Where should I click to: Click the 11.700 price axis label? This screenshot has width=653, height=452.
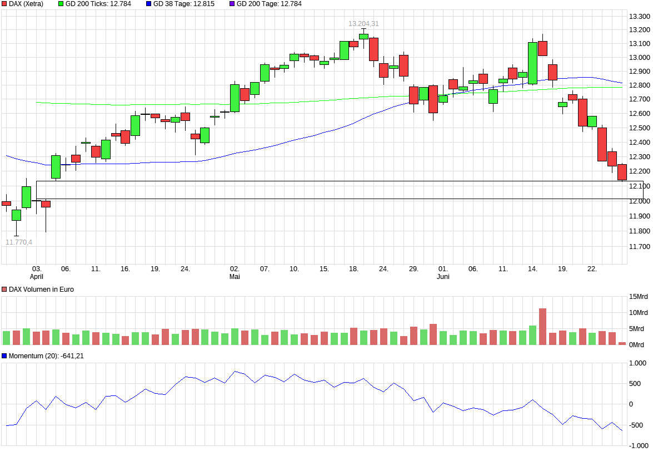[639, 247]
